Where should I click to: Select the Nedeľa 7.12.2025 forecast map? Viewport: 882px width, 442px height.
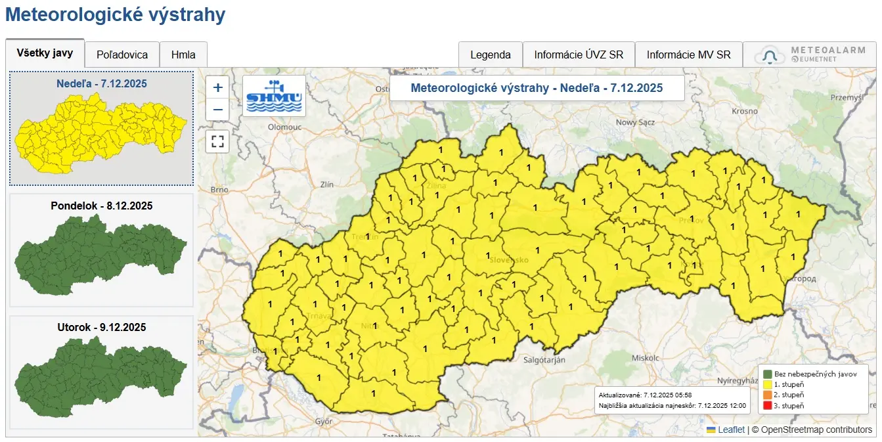[100, 129]
